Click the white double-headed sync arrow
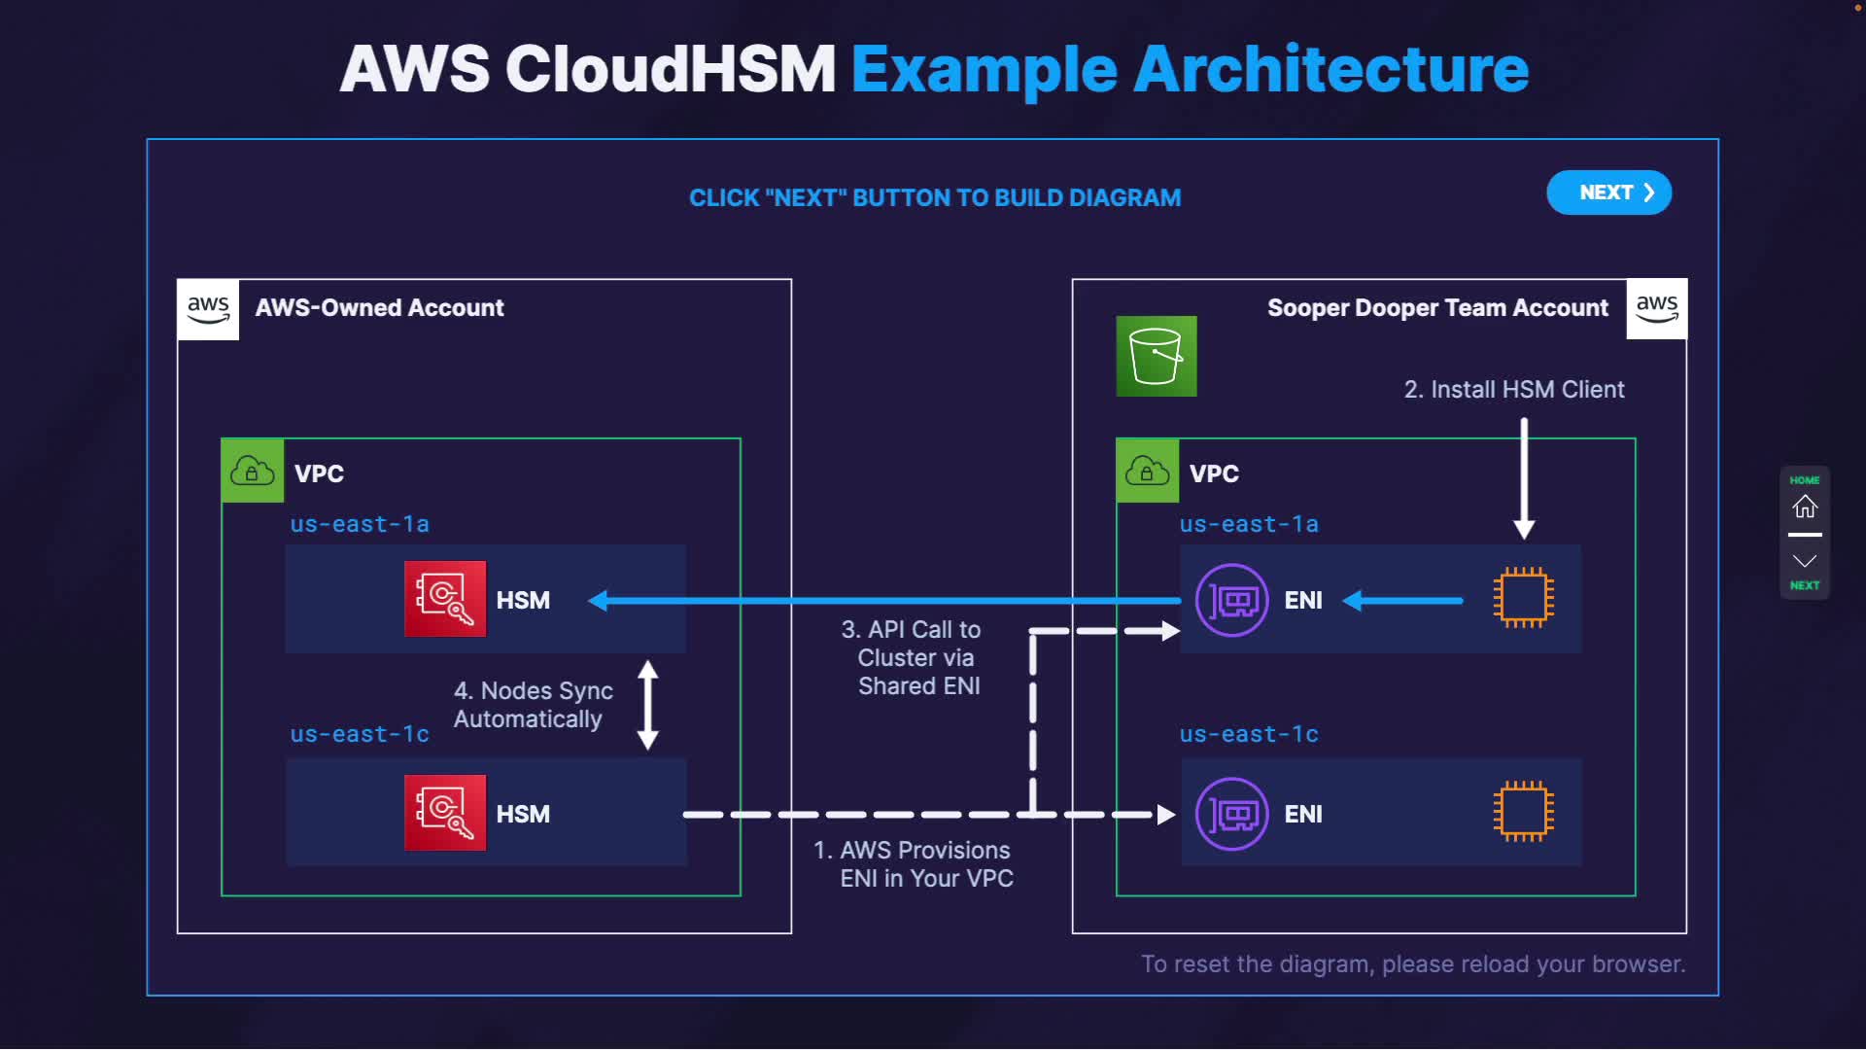The width and height of the screenshot is (1866, 1050). 648,705
